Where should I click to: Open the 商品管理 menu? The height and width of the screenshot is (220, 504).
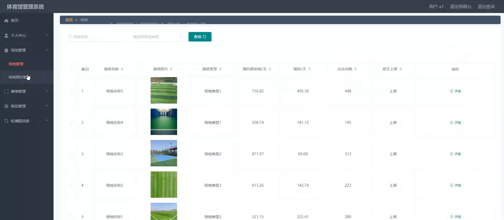click(27, 106)
